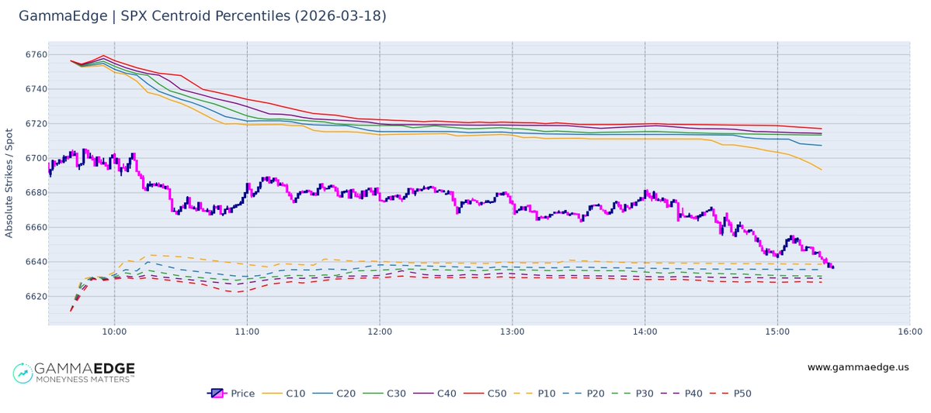Open the www.gammaedge.us link
The height and width of the screenshot is (413, 931).
click(858, 367)
